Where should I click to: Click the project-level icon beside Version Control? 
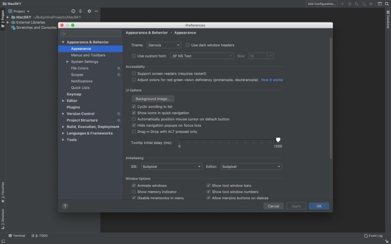pos(119,114)
